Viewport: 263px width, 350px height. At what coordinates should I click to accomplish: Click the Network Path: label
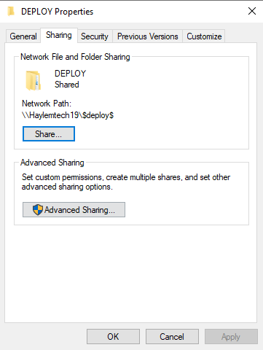point(47,104)
